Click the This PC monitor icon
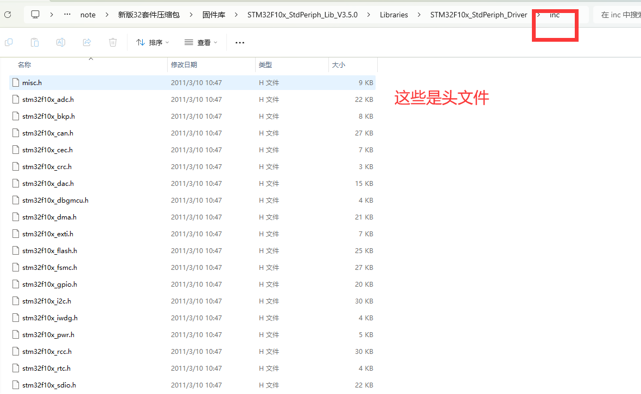This screenshot has width=641, height=394. (36, 15)
